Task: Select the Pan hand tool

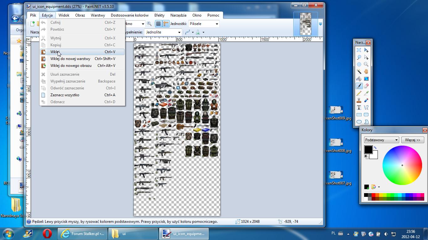Action: 366,72
